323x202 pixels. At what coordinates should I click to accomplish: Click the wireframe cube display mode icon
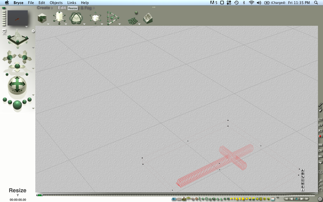pyautogui.click(x=320, y=172)
